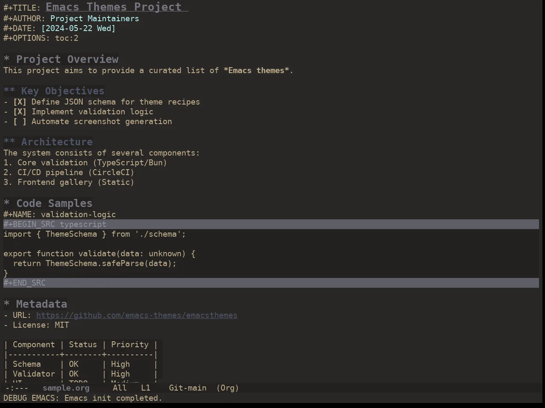This screenshot has height=408, width=545.
Task: Click 'License: MIT' list item
Action: click(x=36, y=325)
